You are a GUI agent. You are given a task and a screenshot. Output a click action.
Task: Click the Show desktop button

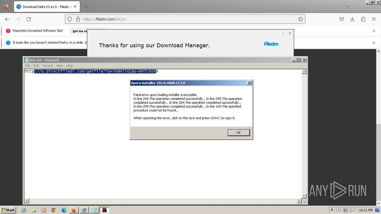click(378, 210)
